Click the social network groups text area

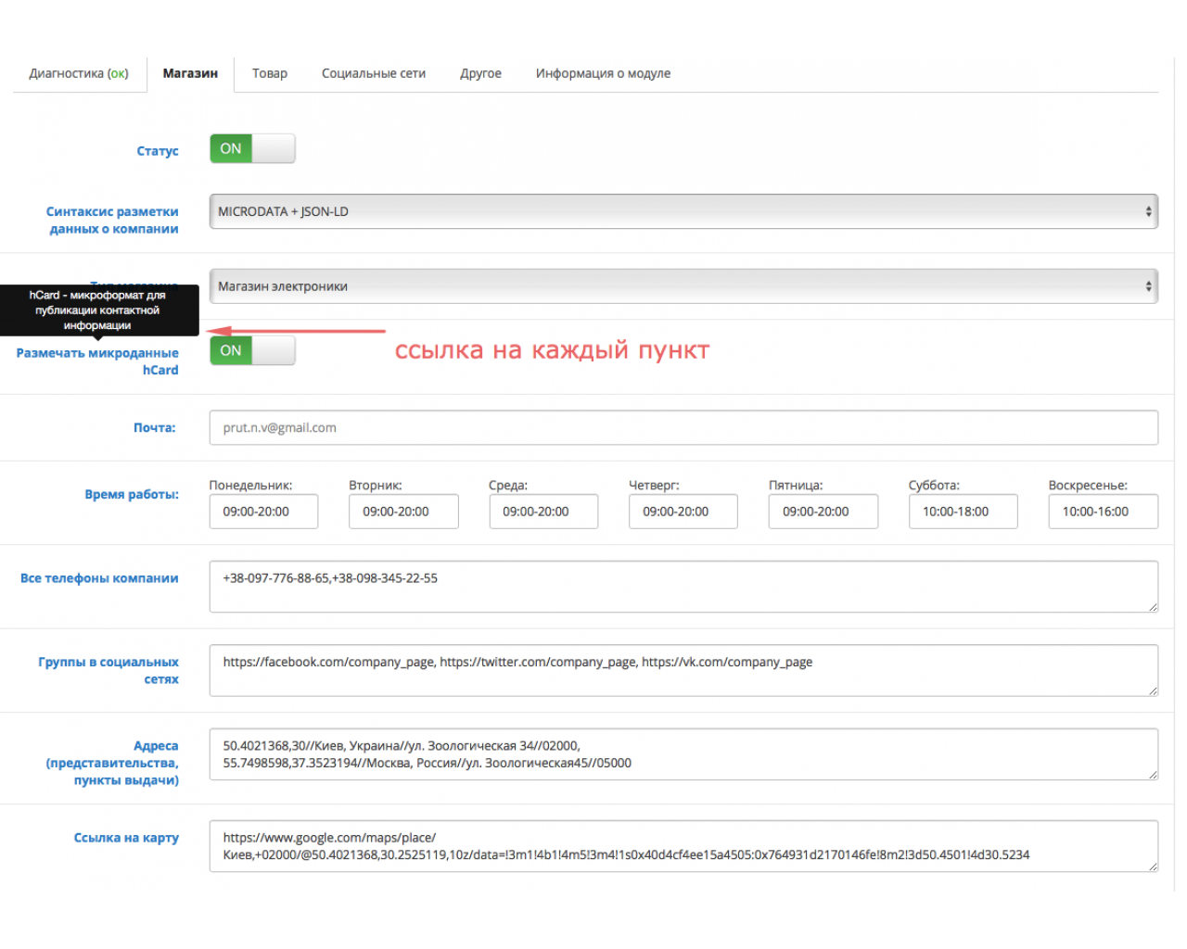coord(683,670)
